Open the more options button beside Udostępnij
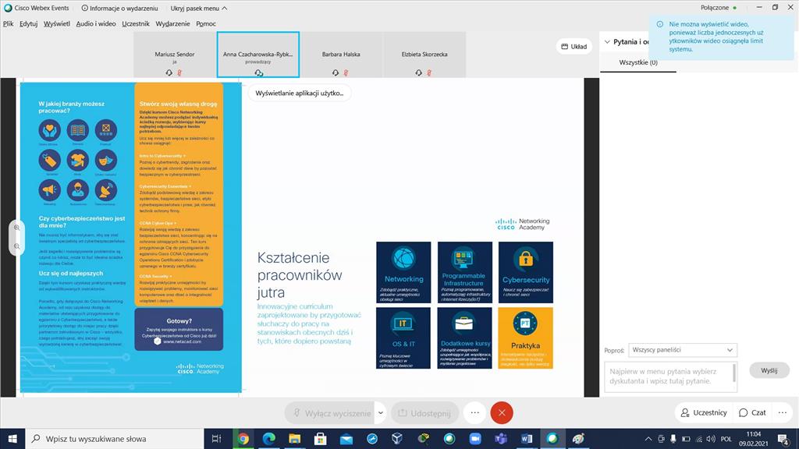 tap(474, 413)
